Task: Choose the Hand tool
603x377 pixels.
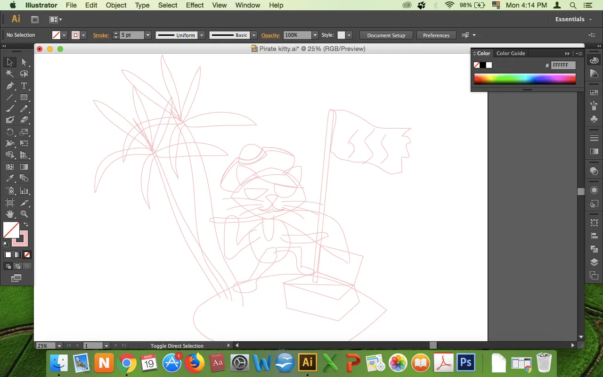Action: point(10,214)
